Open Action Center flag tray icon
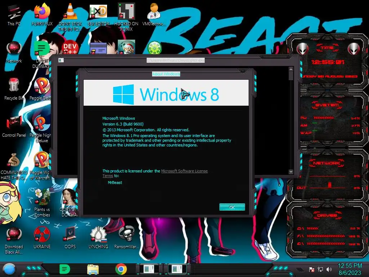The height and width of the screenshot is (277, 369). pos(312,269)
